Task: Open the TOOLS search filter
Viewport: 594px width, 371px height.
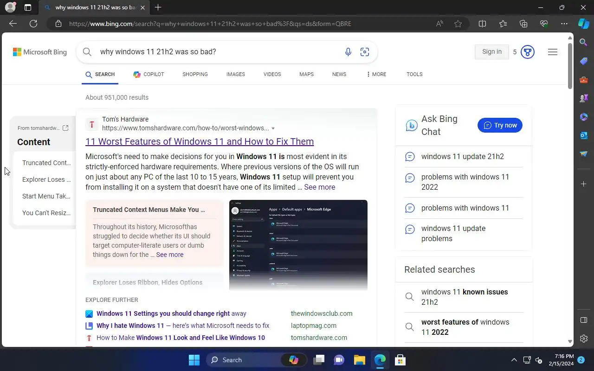Action: click(x=414, y=74)
